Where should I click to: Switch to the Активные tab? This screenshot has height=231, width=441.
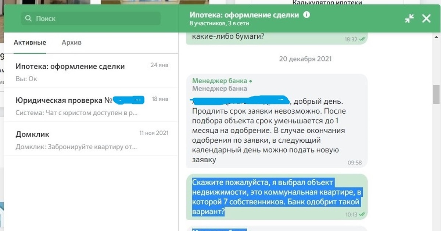(30, 42)
